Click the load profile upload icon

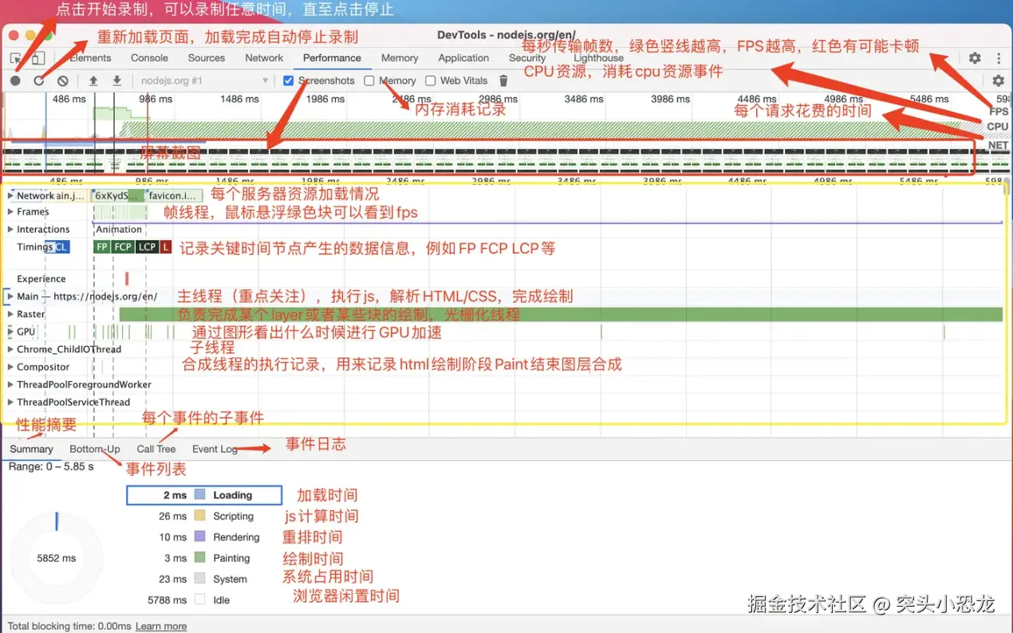tap(93, 81)
